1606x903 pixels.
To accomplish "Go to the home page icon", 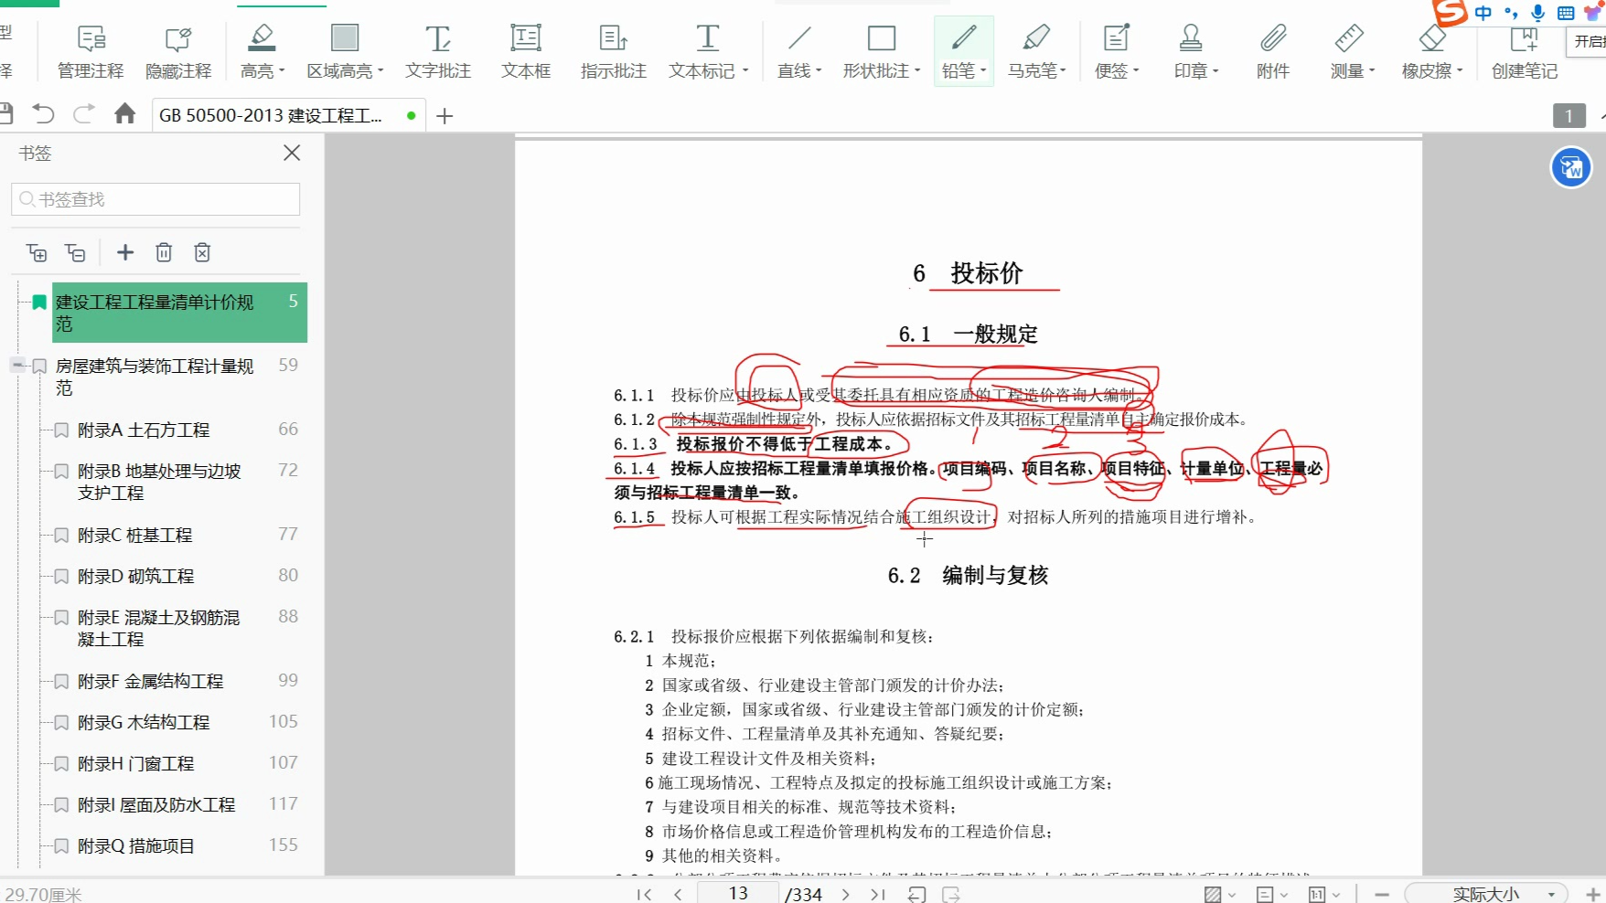I will [x=125, y=113].
